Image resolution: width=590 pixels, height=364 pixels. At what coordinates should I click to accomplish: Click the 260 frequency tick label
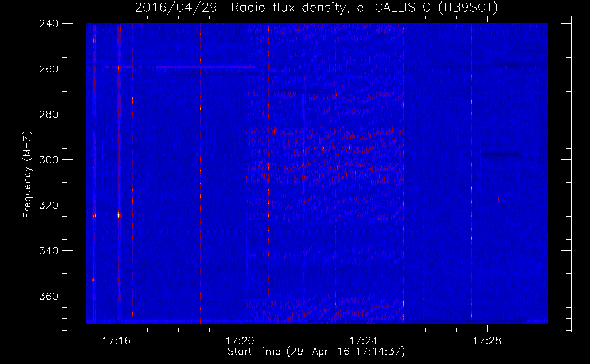point(48,69)
